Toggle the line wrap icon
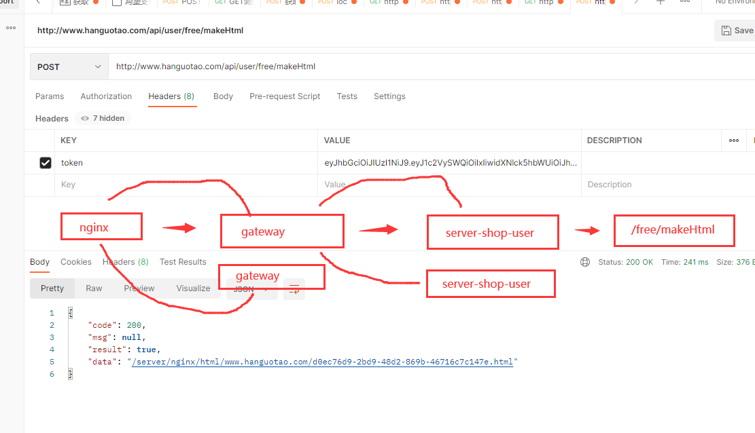The image size is (755, 433). click(294, 289)
